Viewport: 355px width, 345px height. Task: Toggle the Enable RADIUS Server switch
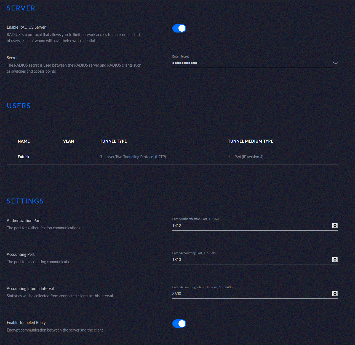point(179,28)
